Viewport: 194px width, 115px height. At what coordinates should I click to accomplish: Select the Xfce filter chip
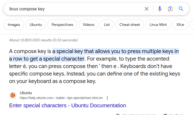(180, 25)
